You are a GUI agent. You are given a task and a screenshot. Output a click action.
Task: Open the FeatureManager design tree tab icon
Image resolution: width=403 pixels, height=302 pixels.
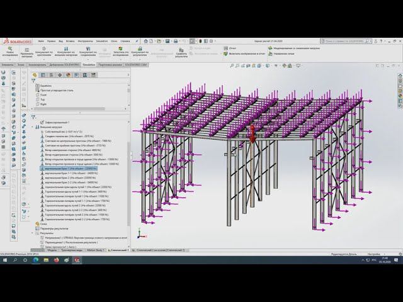coord(35,75)
